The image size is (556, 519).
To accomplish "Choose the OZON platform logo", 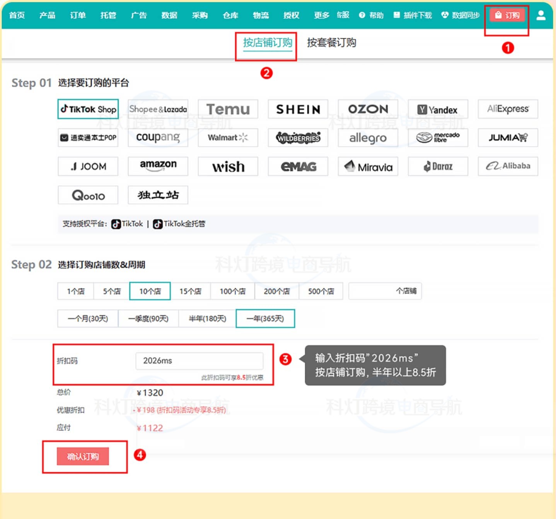I will [368, 109].
